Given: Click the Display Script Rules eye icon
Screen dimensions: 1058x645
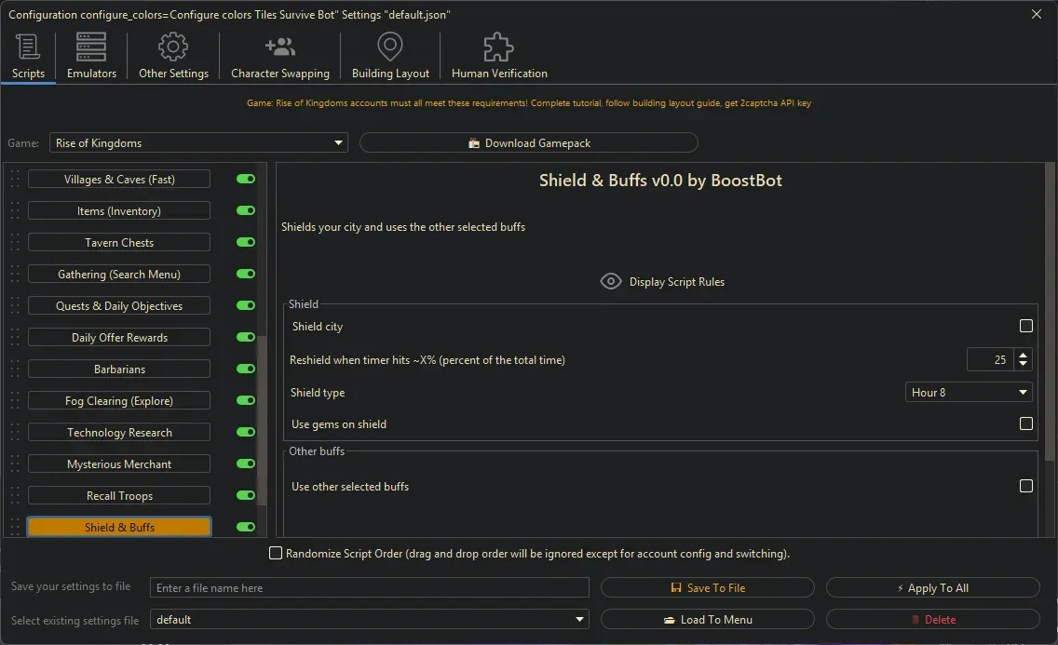Looking at the screenshot, I should pyautogui.click(x=612, y=280).
